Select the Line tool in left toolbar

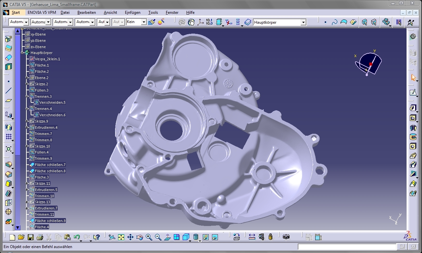tap(9, 91)
